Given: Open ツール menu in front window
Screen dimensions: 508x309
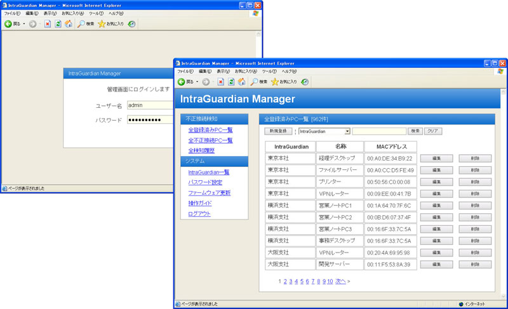Looking at the screenshot, I should (x=269, y=72).
